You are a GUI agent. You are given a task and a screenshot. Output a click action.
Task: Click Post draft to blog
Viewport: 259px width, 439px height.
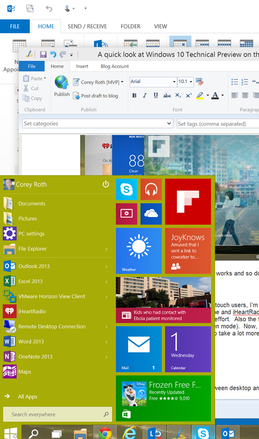pyautogui.click(x=95, y=96)
